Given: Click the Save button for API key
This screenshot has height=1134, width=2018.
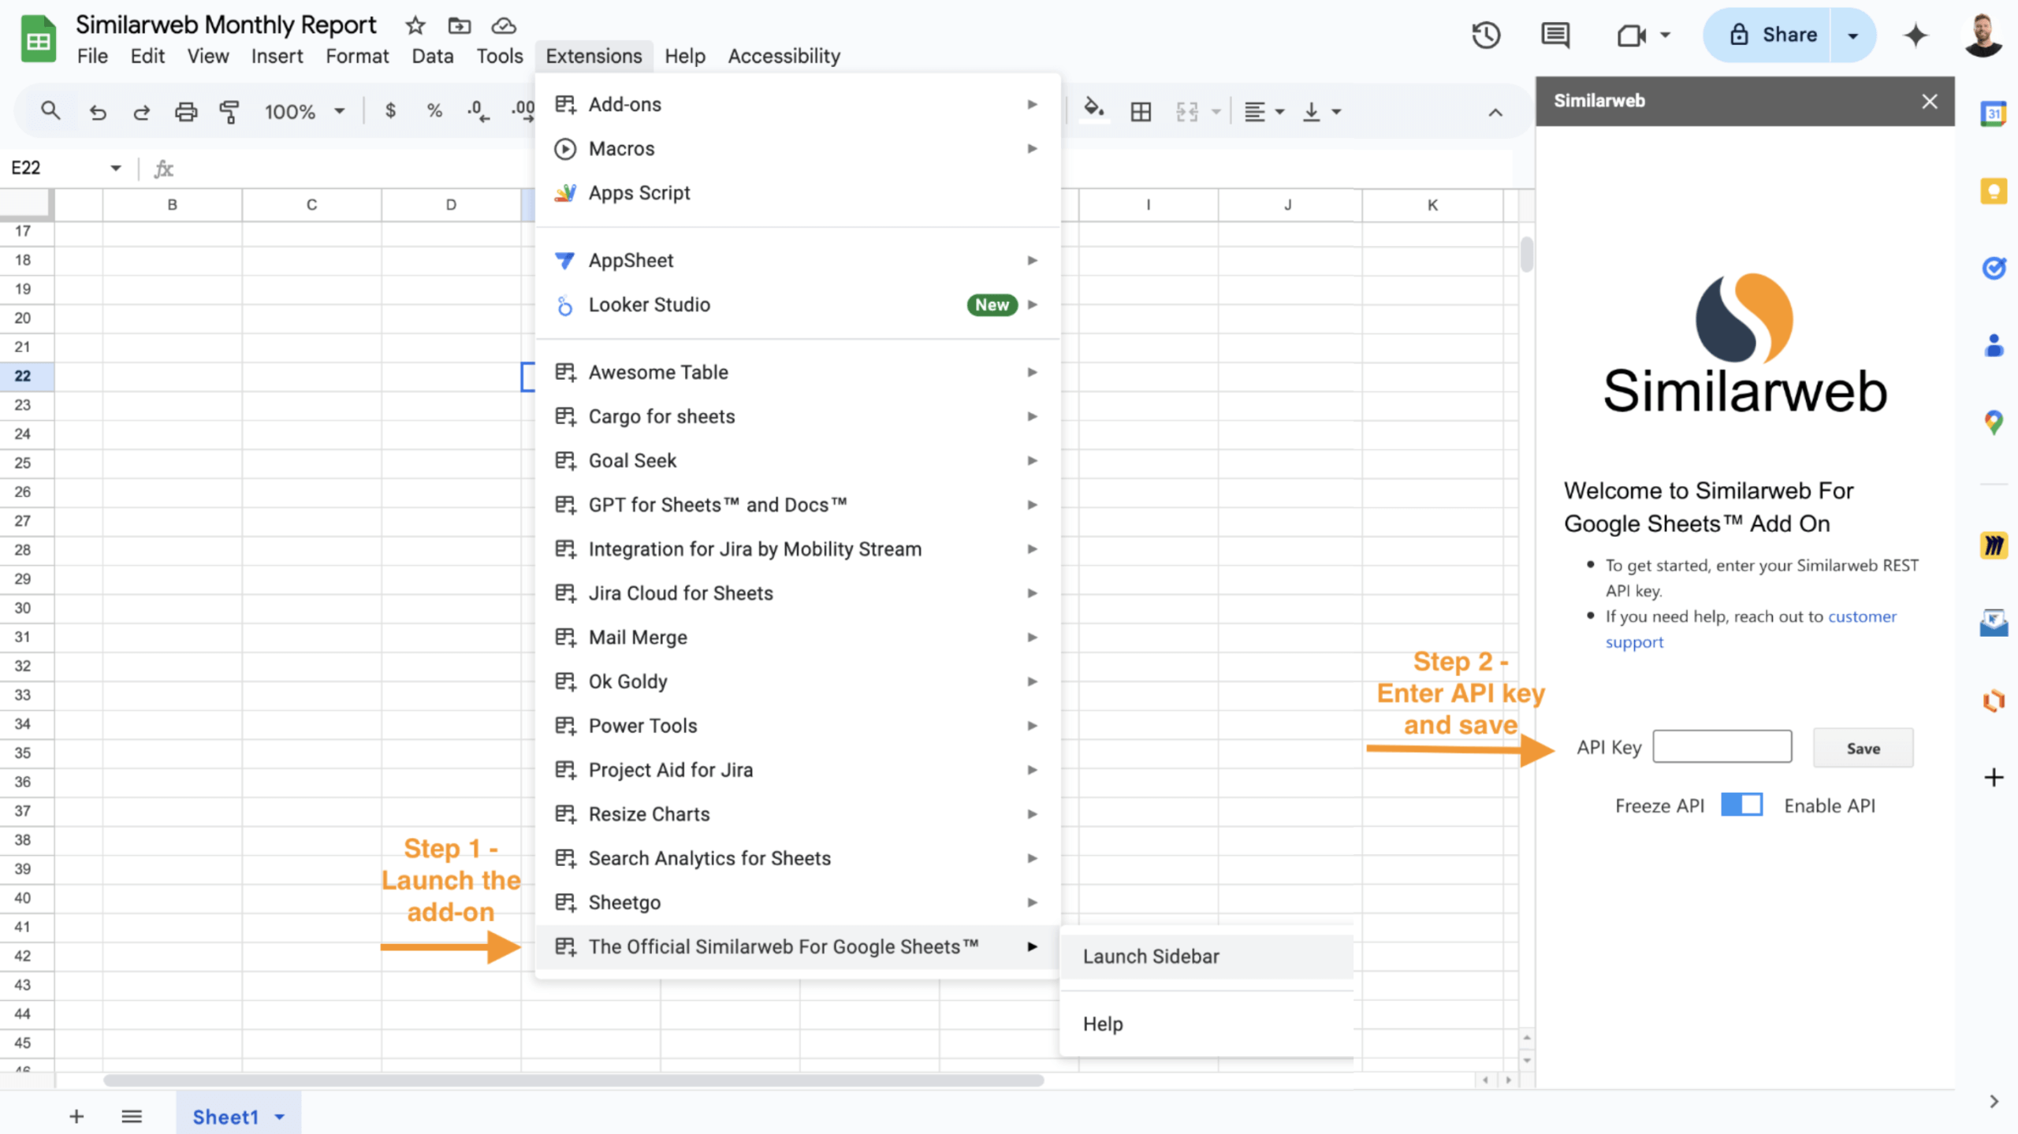Looking at the screenshot, I should 1862,748.
